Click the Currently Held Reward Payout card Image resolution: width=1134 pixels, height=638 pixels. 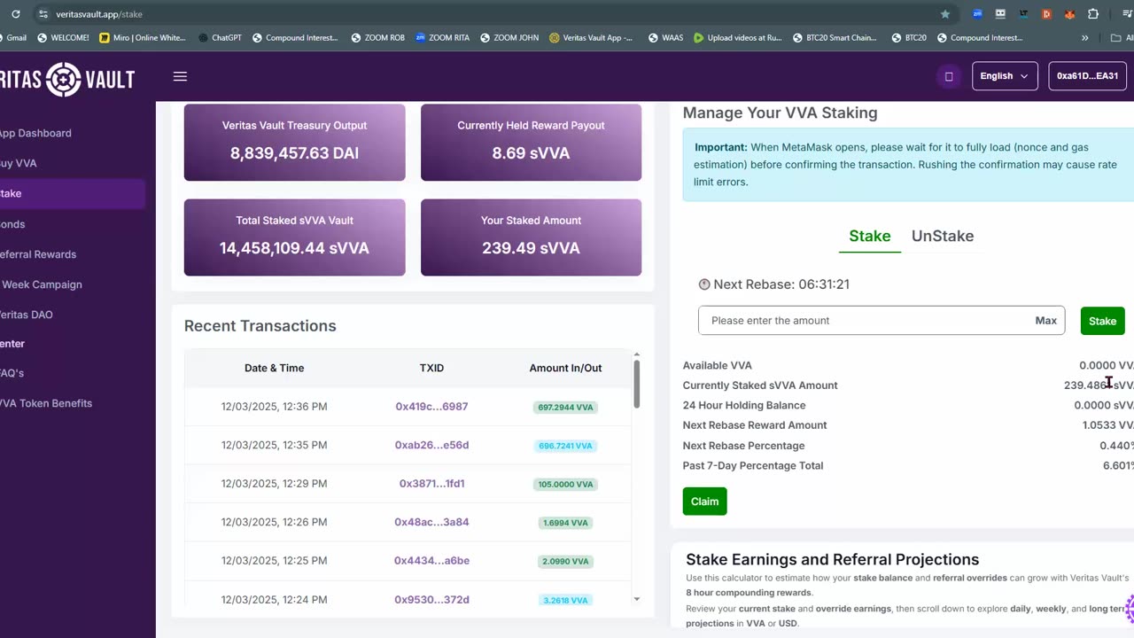531,142
